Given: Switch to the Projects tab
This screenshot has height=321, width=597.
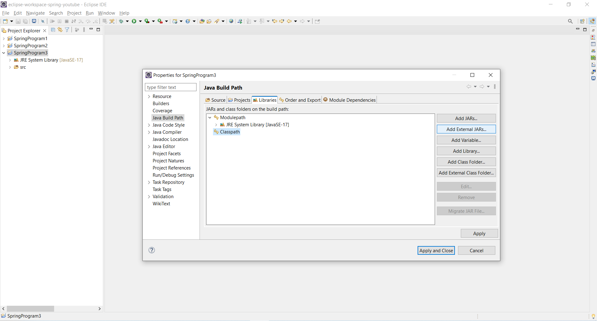Looking at the screenshot, I should (x=239, y=100).
